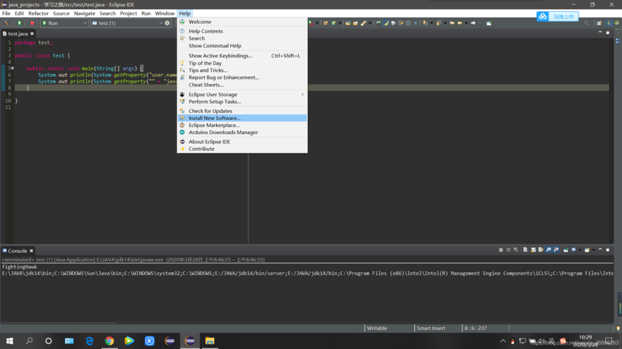The image size is (622, 349).
Task: Select Install New Software… in Help menu
Action: 242,118
